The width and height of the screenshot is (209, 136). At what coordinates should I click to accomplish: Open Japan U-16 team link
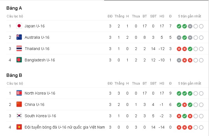tap(34, 26)
